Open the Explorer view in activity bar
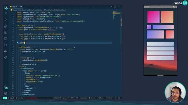Screen dimensions: 188x105 point(6,8)
